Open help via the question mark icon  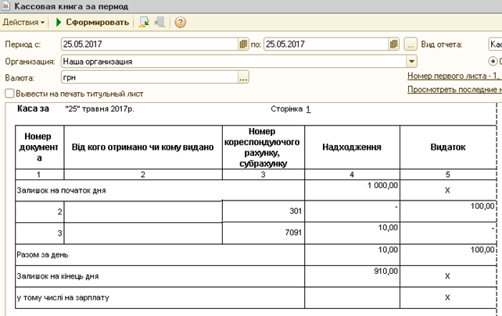click(x=181, y=23)
